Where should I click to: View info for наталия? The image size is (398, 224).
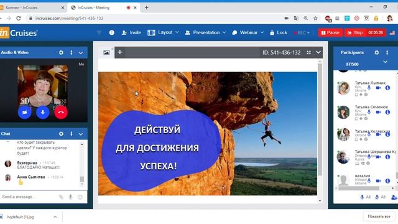click(387, 181)
